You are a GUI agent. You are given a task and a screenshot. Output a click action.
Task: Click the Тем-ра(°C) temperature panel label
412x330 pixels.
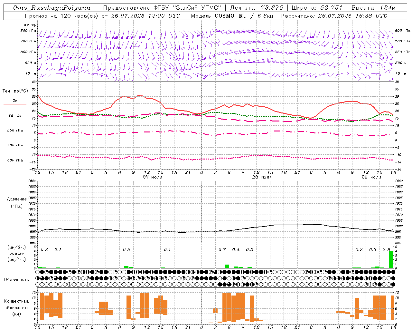15,91
